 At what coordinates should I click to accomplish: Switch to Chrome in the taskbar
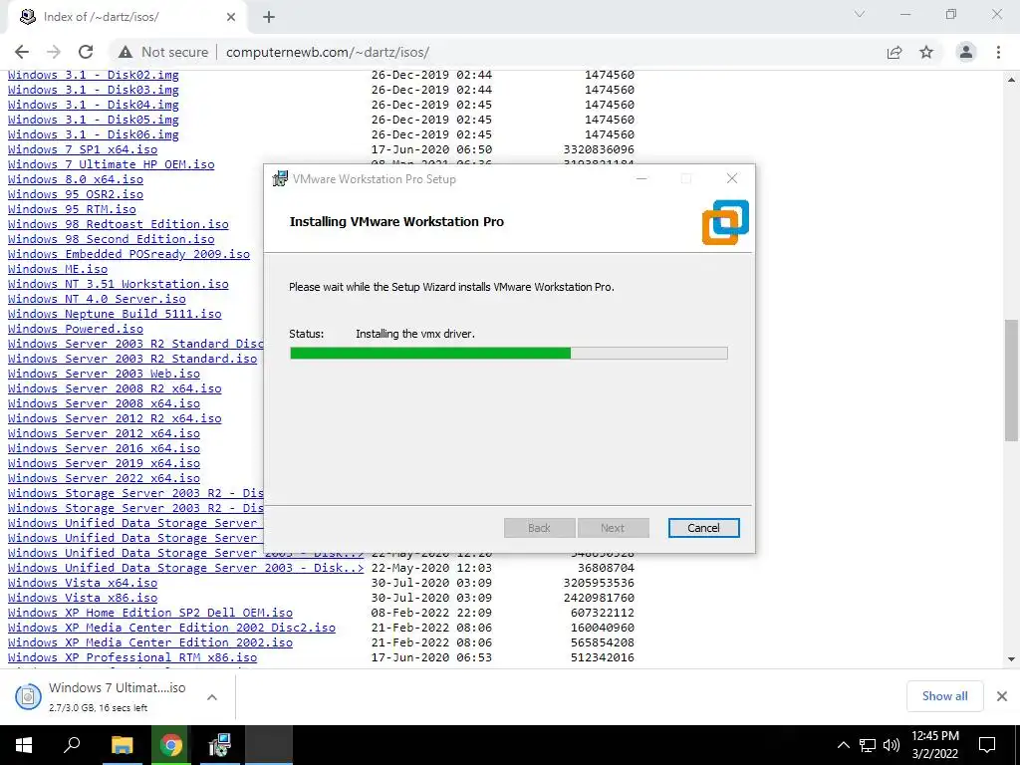pos(171,745)
